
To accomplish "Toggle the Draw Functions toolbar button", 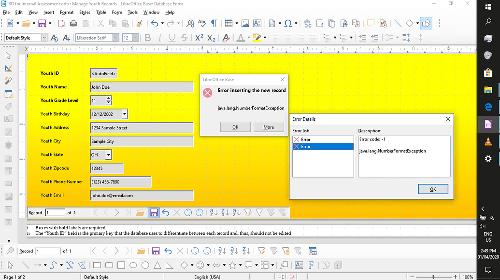I will (426, 23).
